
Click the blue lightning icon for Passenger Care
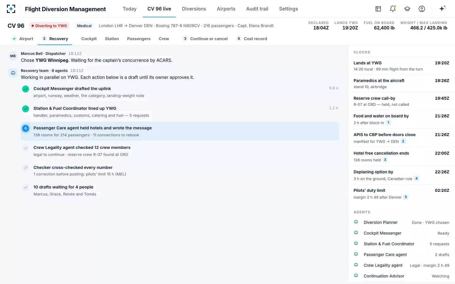coord(26,128)
